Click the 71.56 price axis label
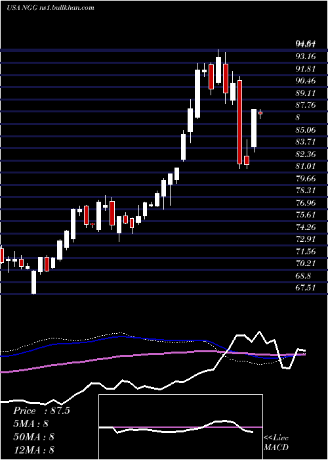 point(306,251)
